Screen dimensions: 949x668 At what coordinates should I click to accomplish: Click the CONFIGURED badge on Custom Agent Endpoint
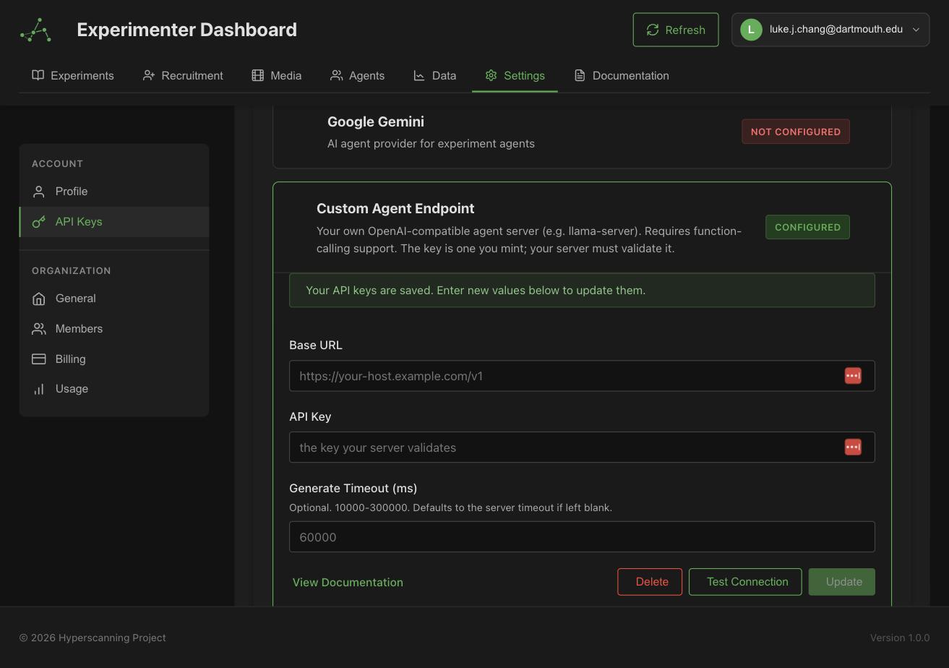click(x=807, y=227)
